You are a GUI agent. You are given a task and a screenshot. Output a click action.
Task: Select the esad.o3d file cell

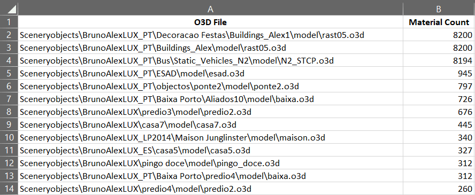[x=210, y=74]
